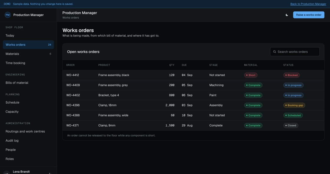The width and height of the screenshot is (330, 174).
Task: Go to Time booking
Action: coord(28,63)
